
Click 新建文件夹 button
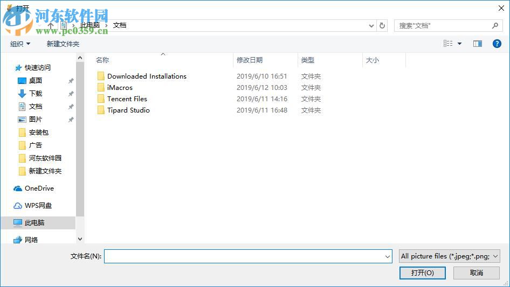click(x=63, y=44)
